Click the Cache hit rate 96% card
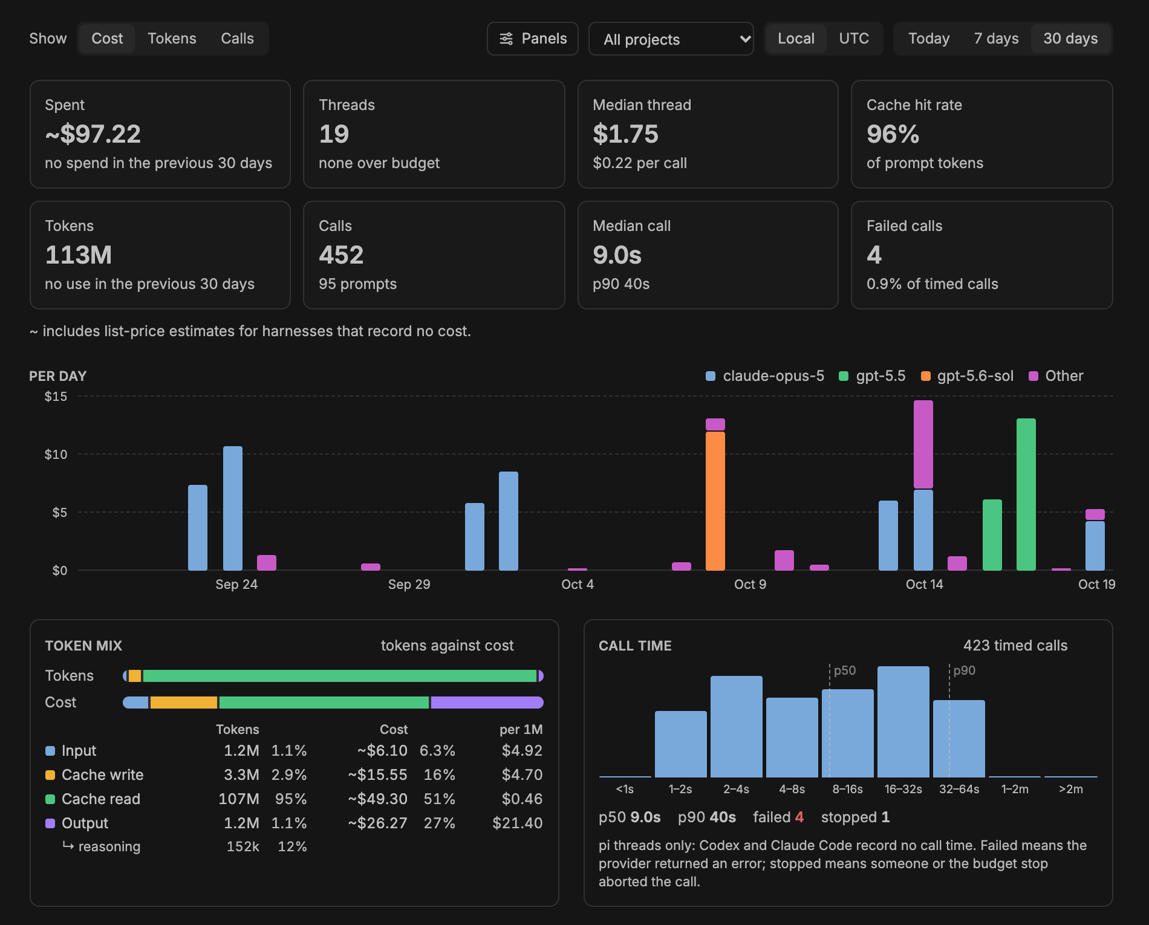The height and width of the screenshot is (925, 1149). tap(982, 134)
